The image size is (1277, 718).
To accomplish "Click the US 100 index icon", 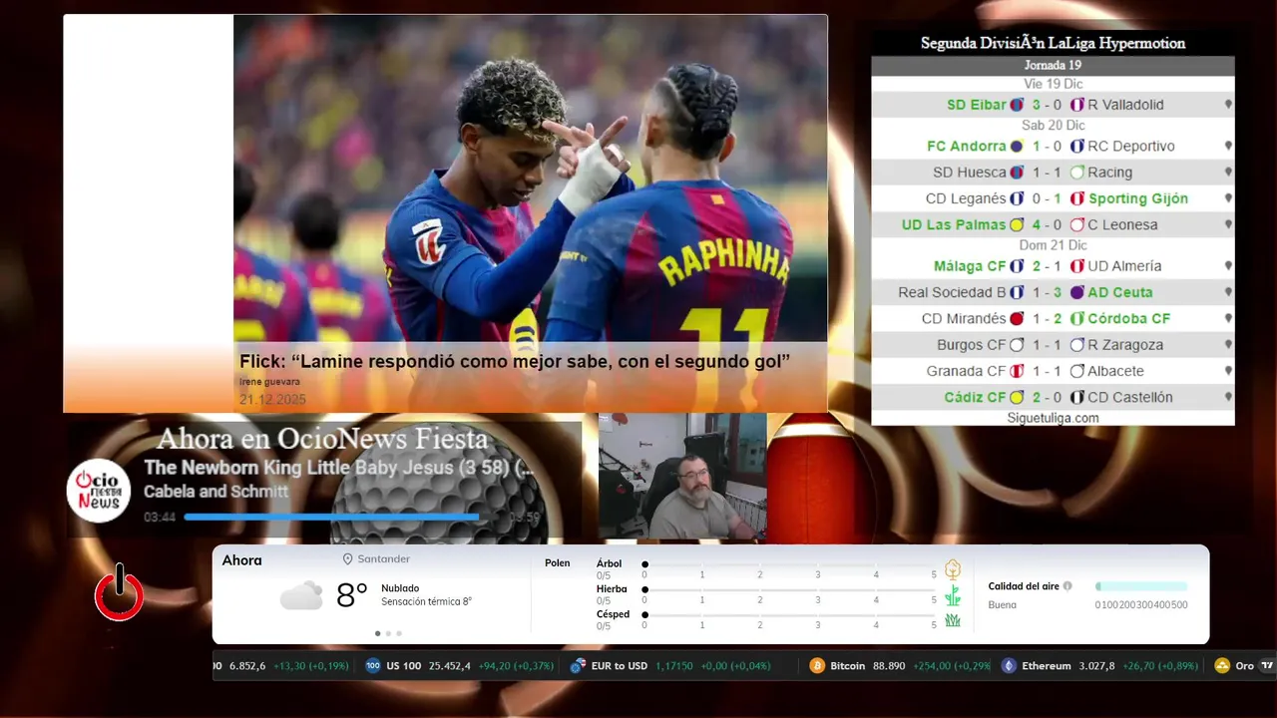I will (x=373, y=666).
